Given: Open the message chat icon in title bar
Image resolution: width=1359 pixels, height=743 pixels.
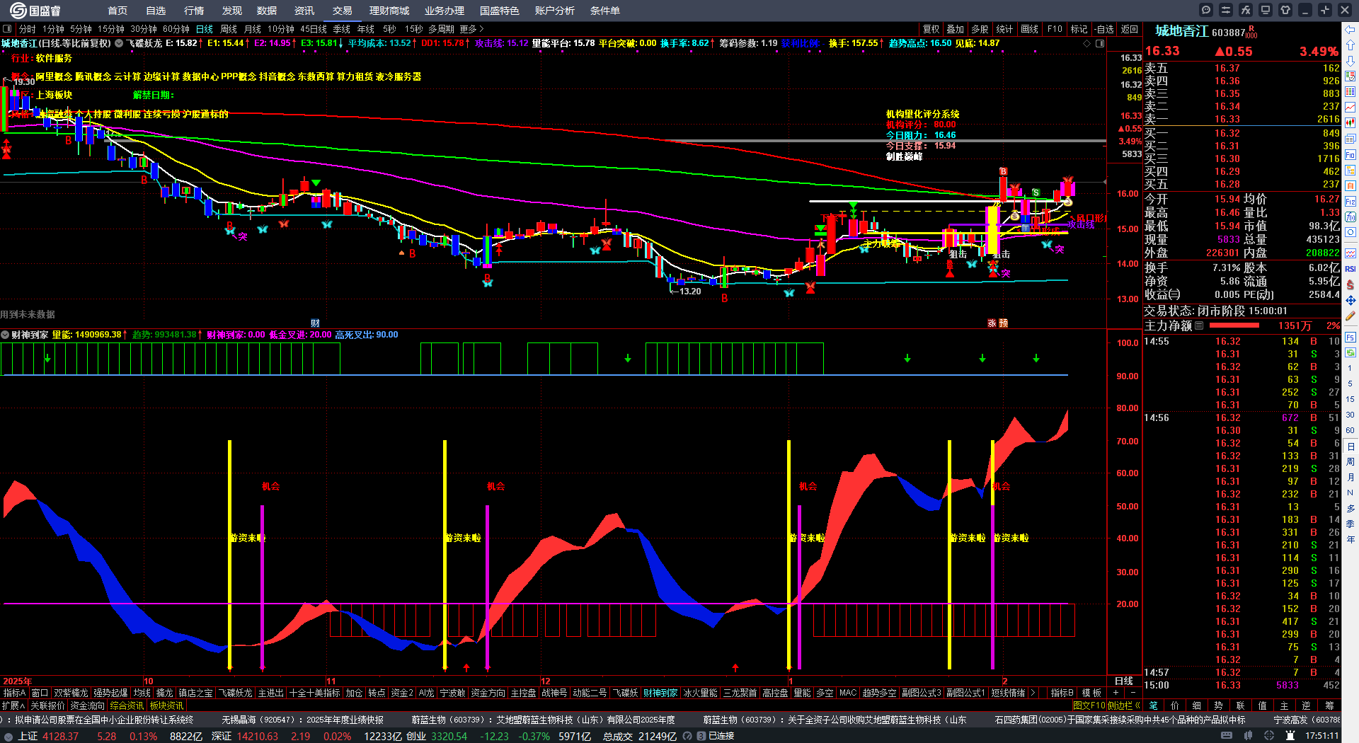Looking at the screenshot, I should 1206,10.
